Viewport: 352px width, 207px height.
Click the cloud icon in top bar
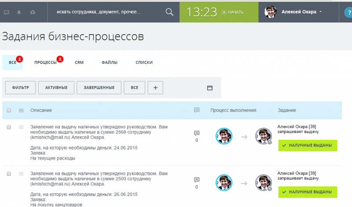click(33, 12)
